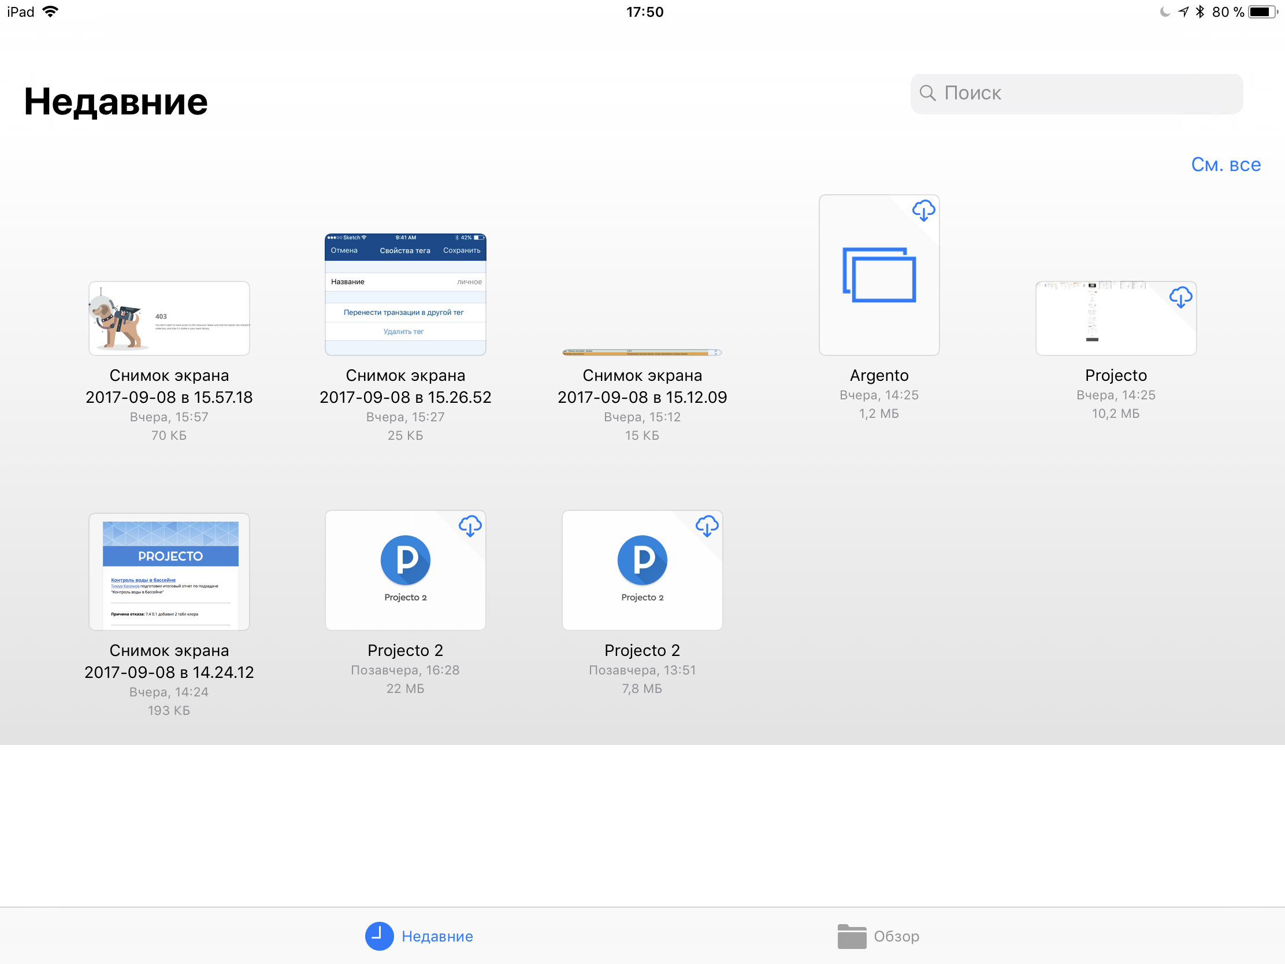Viewport: 1285px width, 964px height.
Task: Tap the Projecto file name label
Action: (1115, 376)
